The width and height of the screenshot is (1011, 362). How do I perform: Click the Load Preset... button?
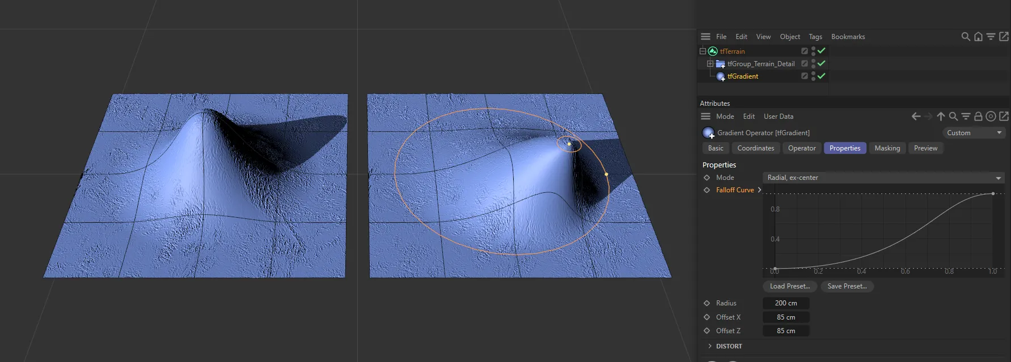tap(790, 286)
